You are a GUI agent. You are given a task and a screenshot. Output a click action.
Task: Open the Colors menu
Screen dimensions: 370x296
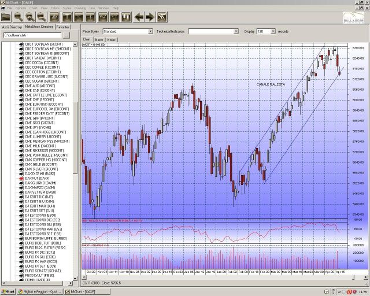click(55, 8)
